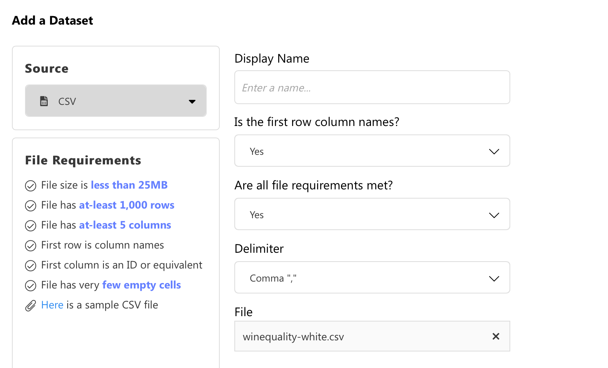Open the Delimiter dropdown showing Comma
Screen dimensions: 608x368
tap(372, 278)
